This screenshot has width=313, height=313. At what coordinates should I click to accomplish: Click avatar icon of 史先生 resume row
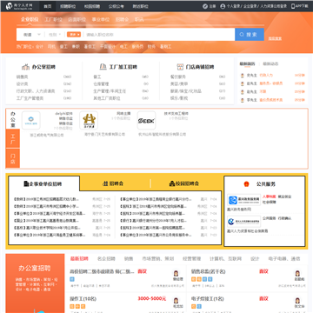(x=243, y=76)
